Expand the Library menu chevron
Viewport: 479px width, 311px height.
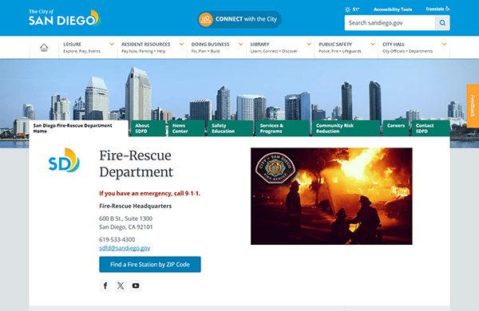pos(309,44)
